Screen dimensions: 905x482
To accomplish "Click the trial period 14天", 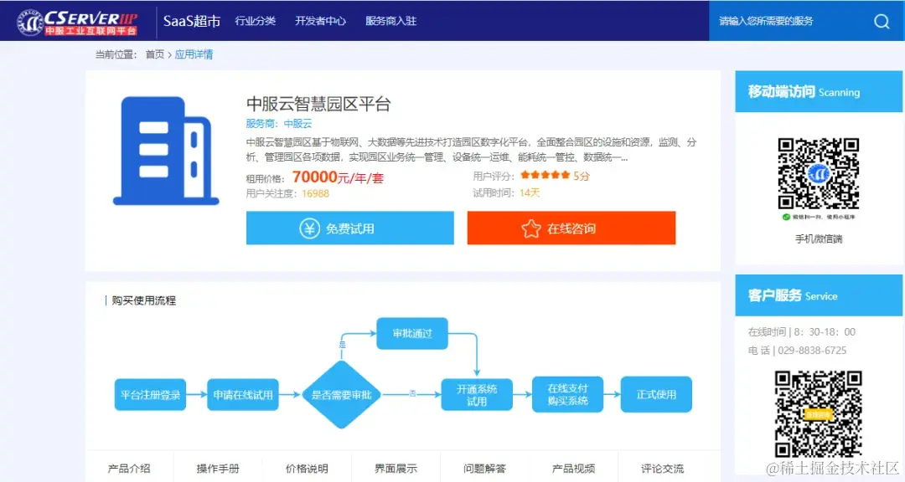I will [530, 192].
